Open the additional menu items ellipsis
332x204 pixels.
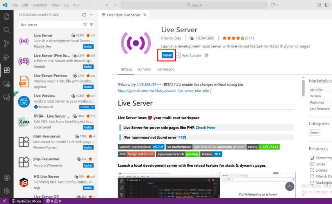tap(87, 5)
